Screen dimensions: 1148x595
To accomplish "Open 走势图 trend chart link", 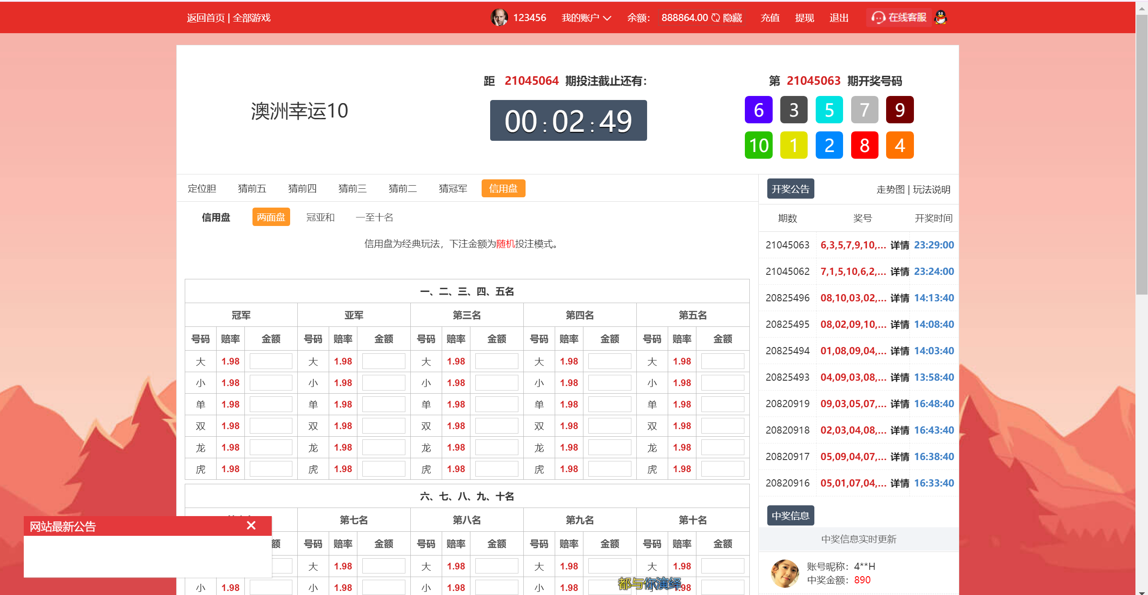I will click(890, 190).
